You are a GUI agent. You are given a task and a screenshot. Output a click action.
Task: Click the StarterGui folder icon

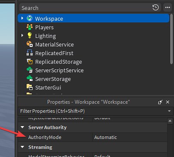[30, 87]
